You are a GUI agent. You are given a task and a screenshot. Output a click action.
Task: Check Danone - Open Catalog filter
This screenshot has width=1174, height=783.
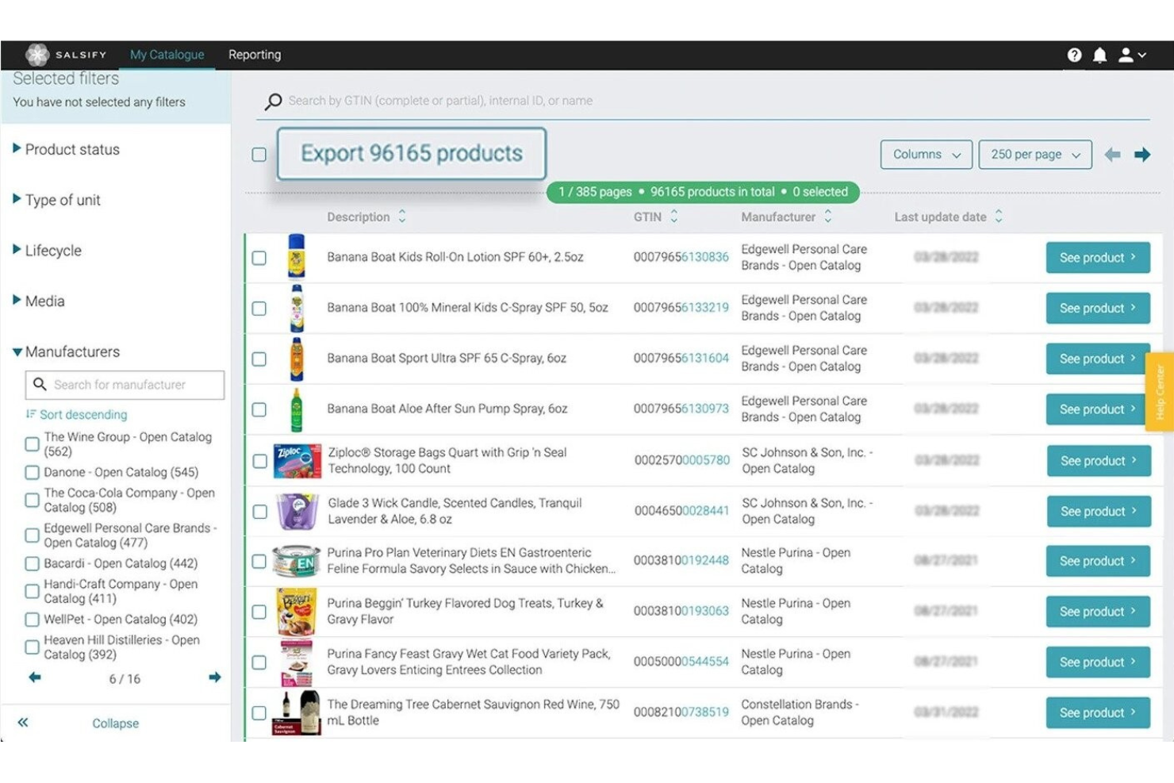point(32,473)
